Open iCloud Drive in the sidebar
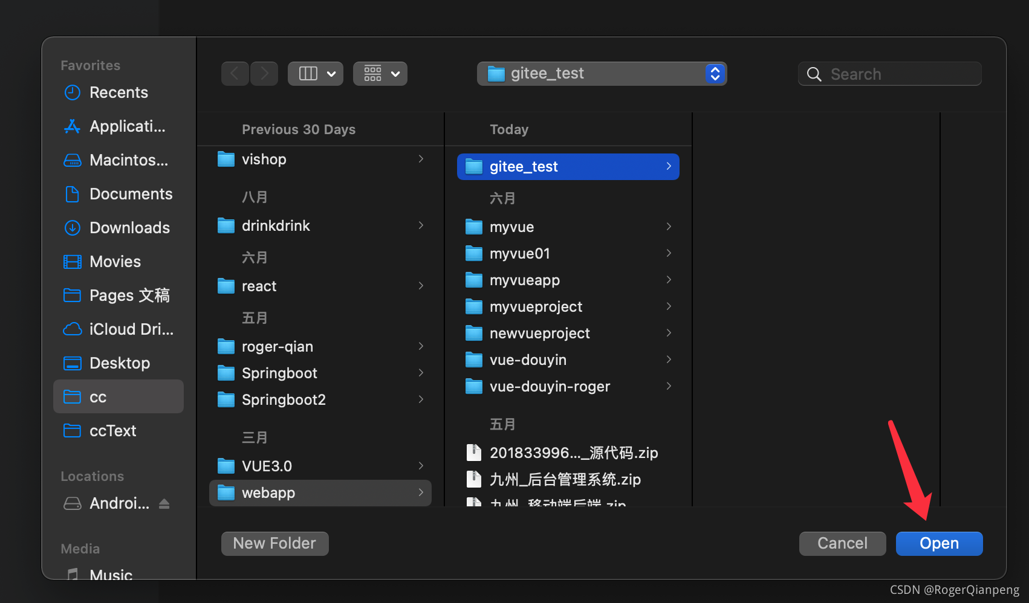Image resolution: width=1029 pixels, height=603 pixels. (118, 329)
